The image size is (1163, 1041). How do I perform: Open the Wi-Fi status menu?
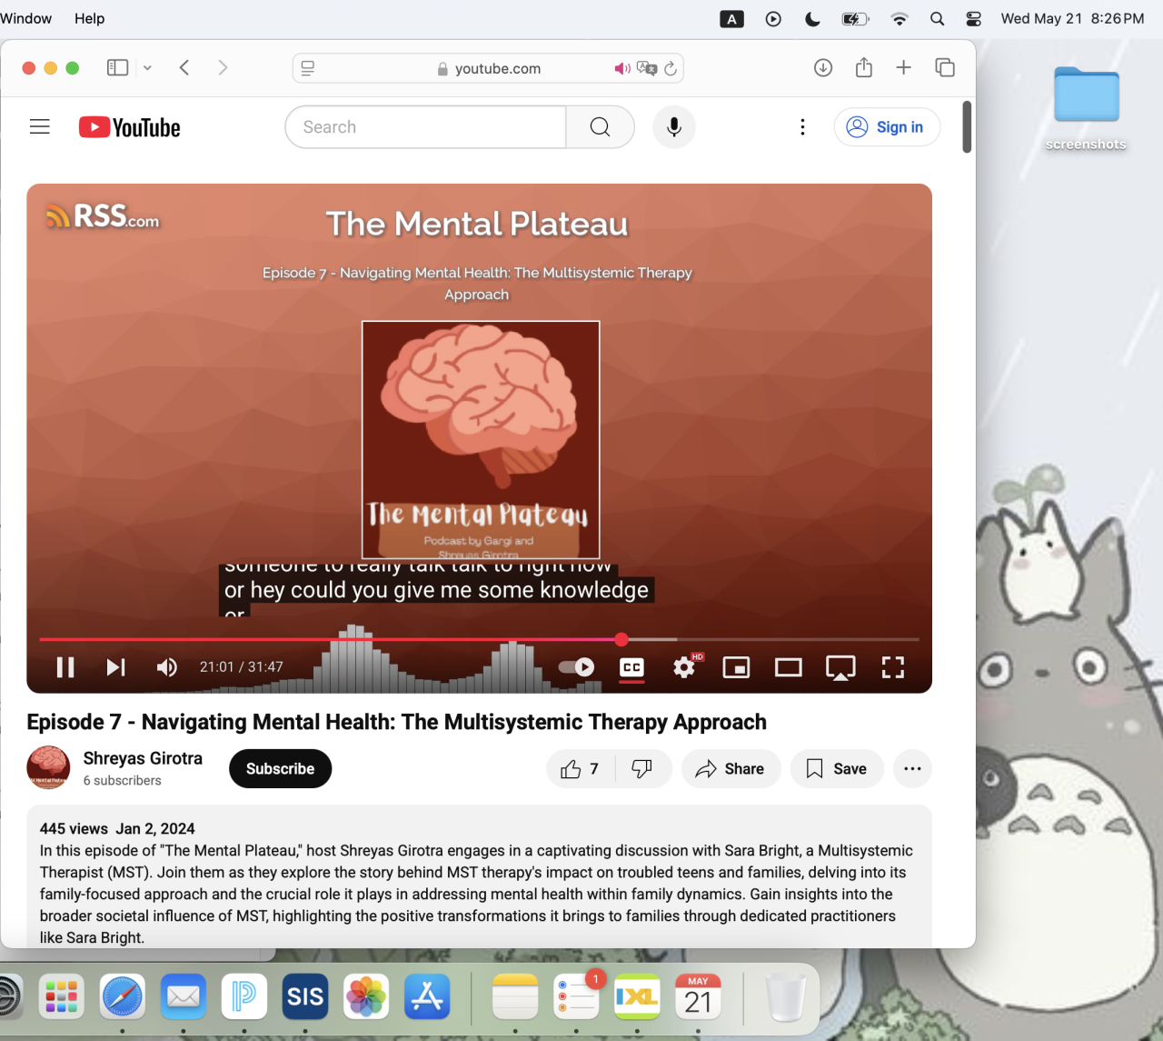900,18
